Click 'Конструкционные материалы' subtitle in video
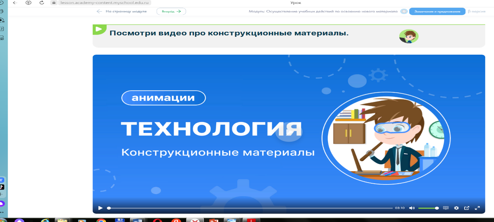The height and width of the screenshot is (222, 494). [218, 152]
